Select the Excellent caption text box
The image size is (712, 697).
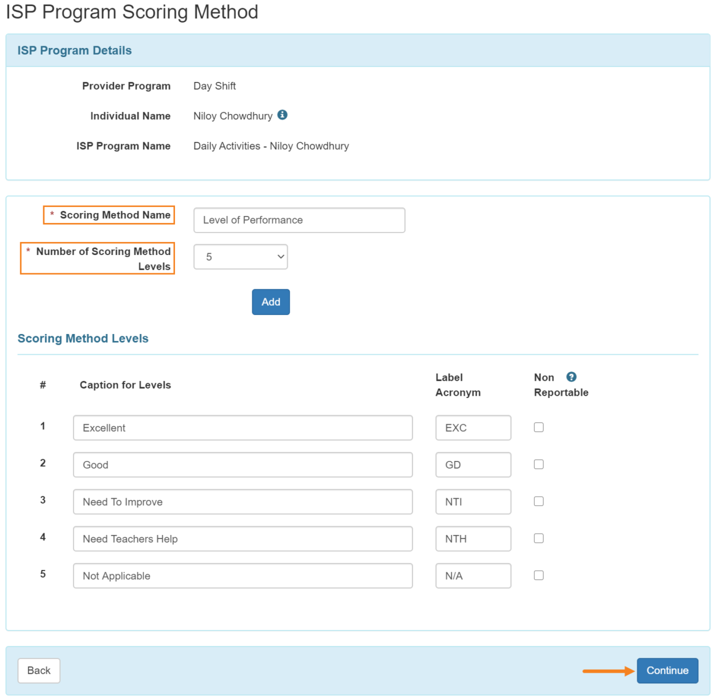pos(242,427)
